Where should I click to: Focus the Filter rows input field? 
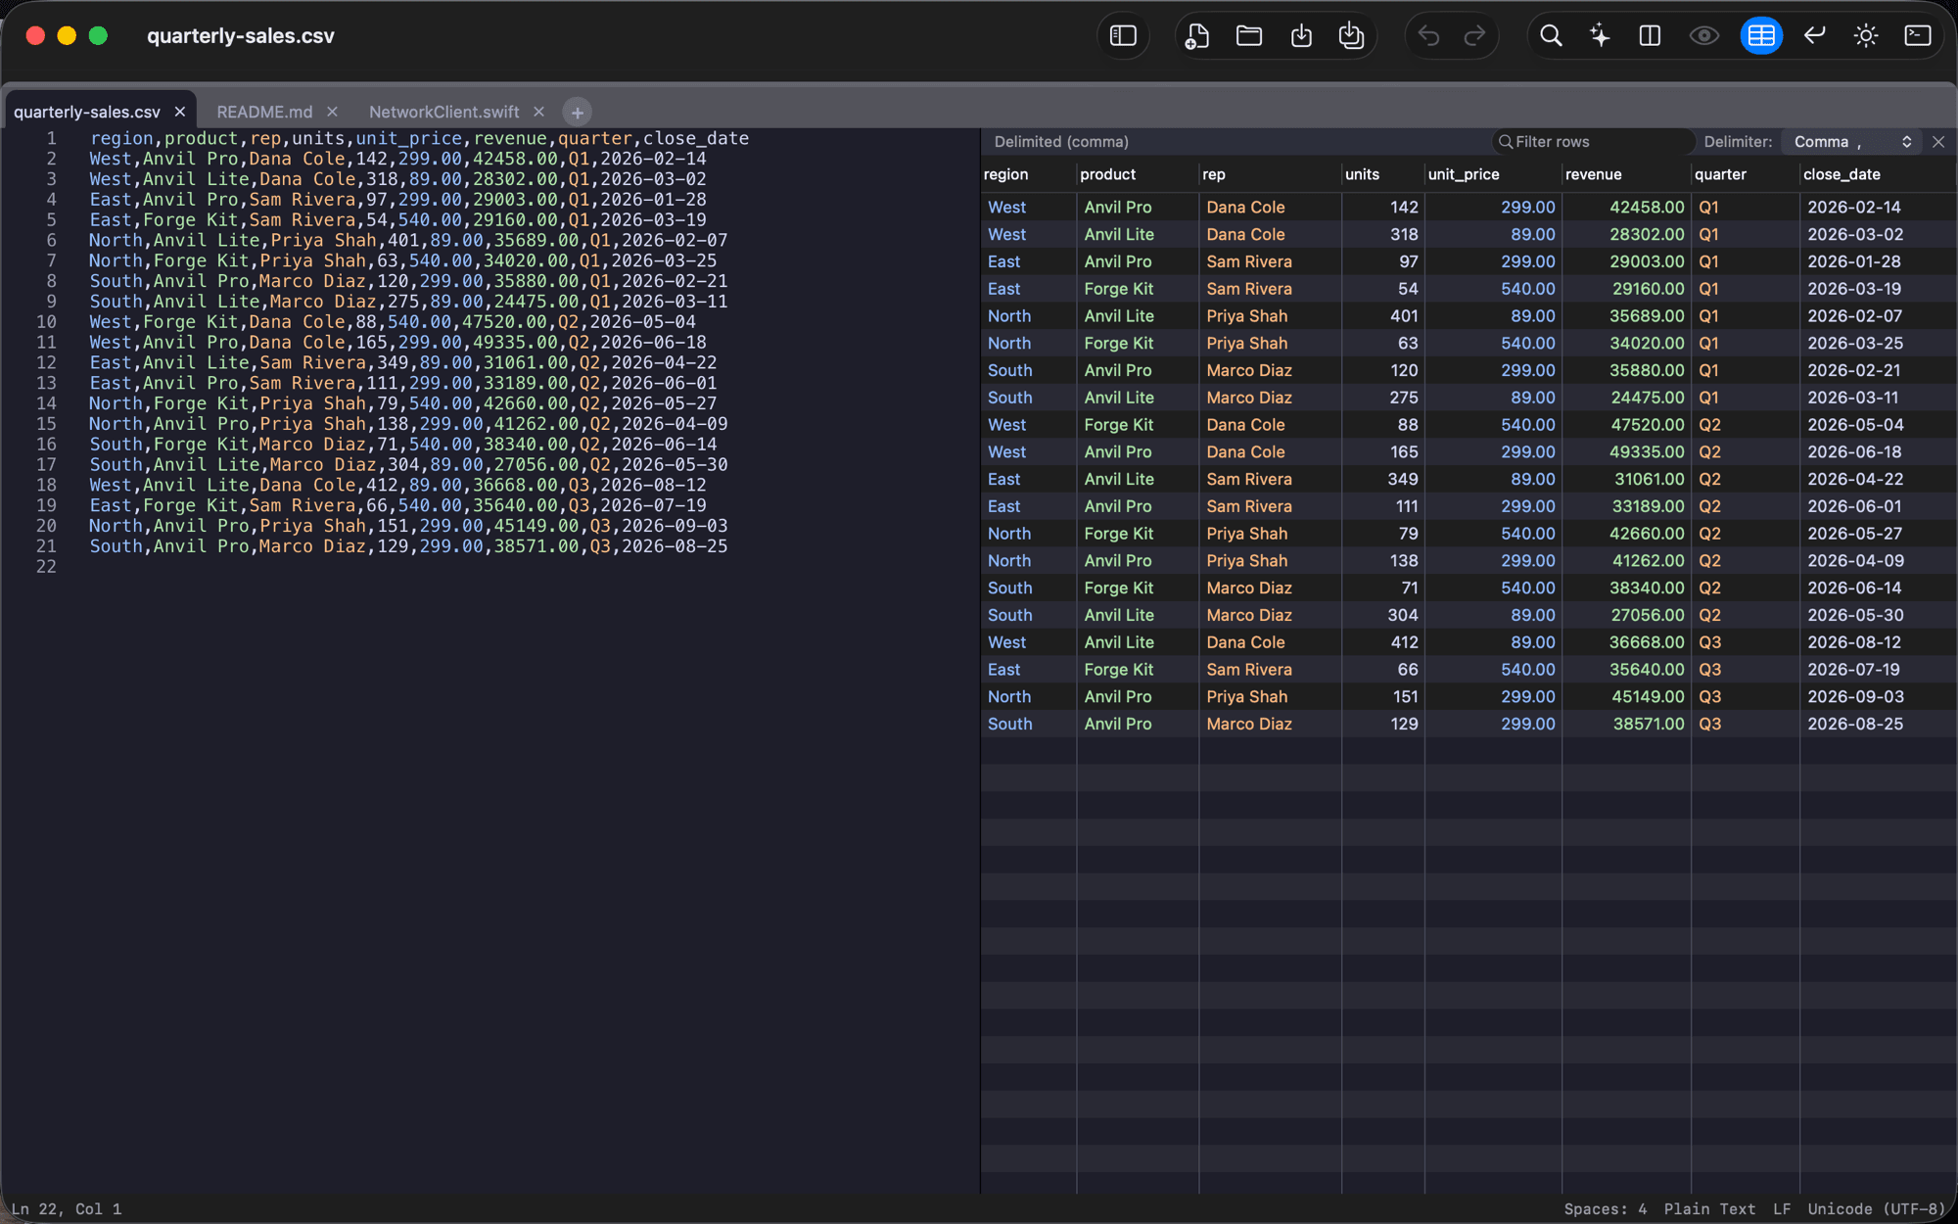click(x=1594, y=142)
